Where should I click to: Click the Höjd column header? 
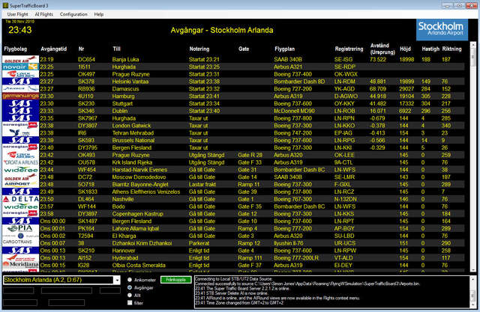(405, 49)
